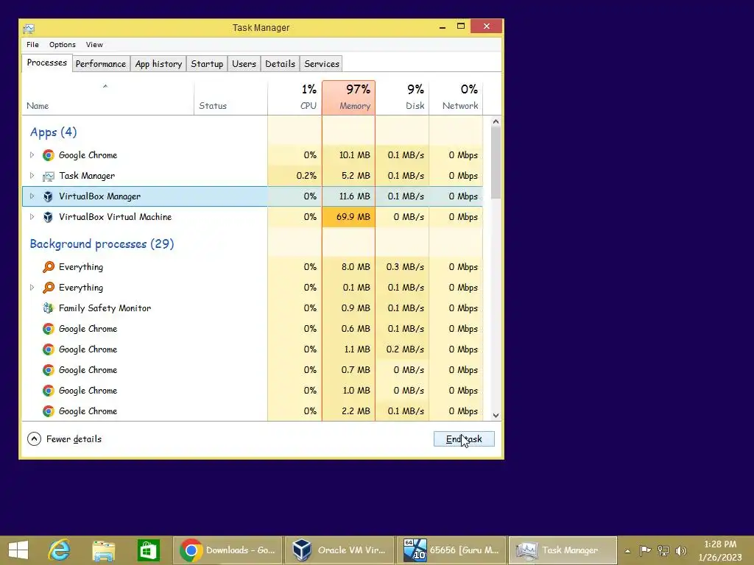Expand the second Everything process group
The image size is (754, 565).
[x=32, y=288]
